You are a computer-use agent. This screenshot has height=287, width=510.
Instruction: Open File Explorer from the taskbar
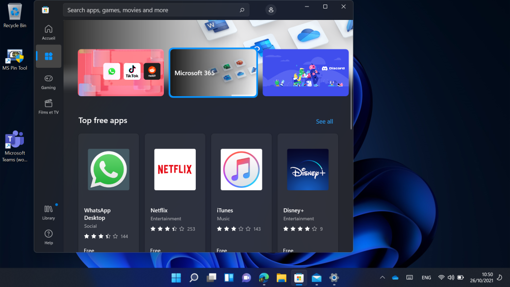tap(281, 278)
